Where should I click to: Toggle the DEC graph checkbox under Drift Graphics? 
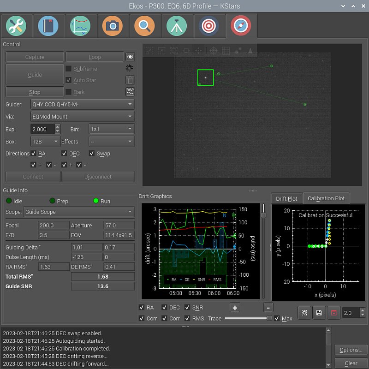pos(164,307)
